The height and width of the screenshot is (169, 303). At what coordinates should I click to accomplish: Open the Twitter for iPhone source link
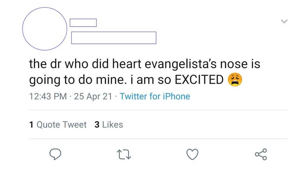[155, 96]
